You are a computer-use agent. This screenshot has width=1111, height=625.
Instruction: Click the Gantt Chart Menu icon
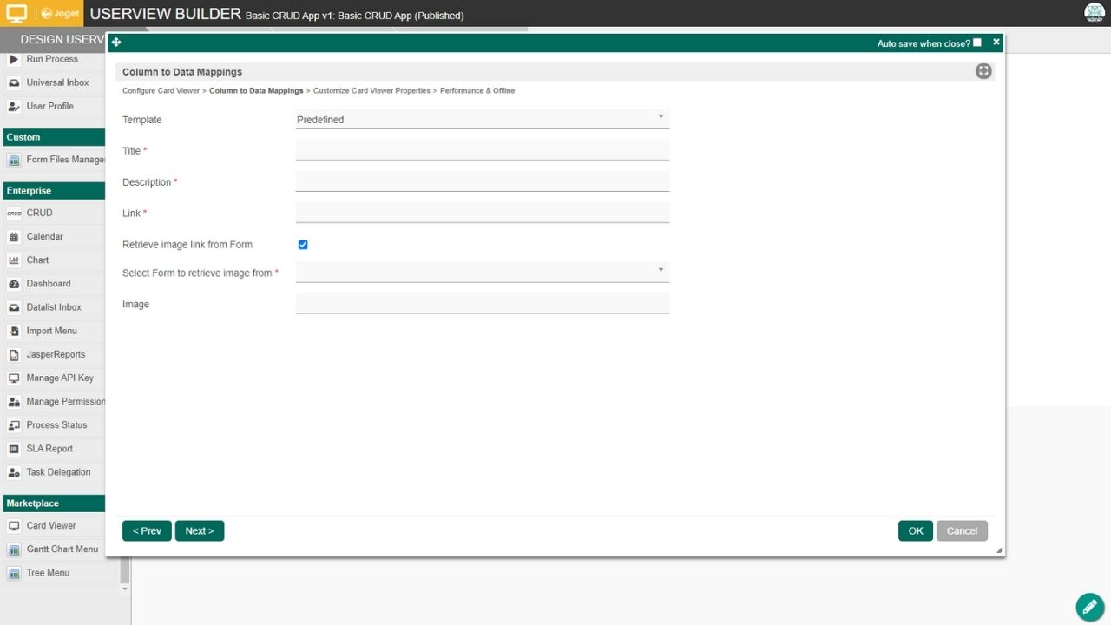pos(14,549)
